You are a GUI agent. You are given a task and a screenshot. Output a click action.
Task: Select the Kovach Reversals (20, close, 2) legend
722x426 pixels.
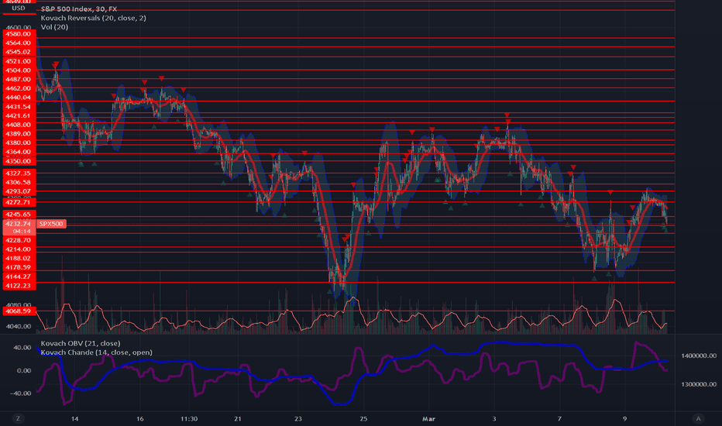pos(94,18)
